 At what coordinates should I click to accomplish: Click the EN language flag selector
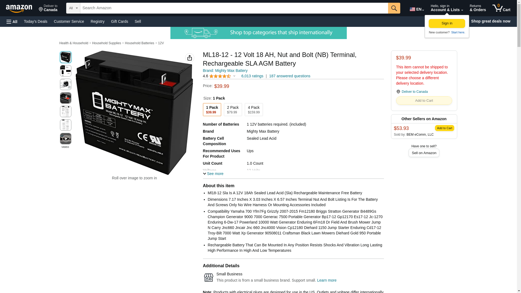click(417, 9)
